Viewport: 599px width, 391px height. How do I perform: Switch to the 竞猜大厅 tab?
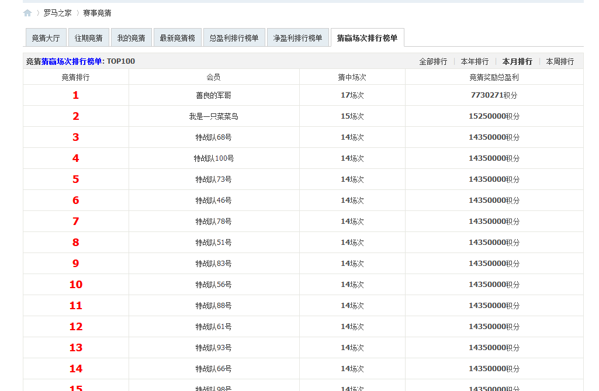pos(46,36)
